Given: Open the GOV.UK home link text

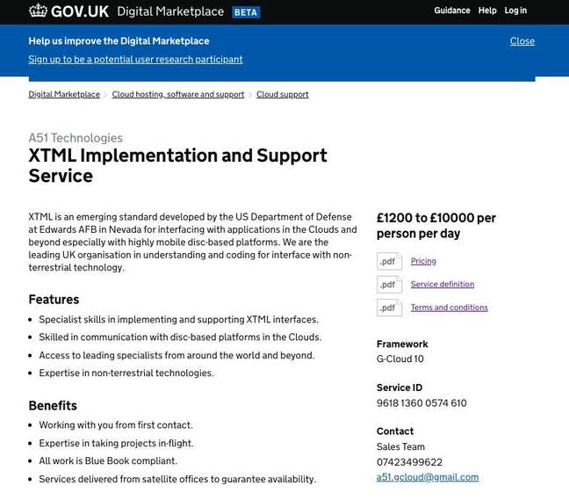Looking at the screenshot, I should click(80, 11).
